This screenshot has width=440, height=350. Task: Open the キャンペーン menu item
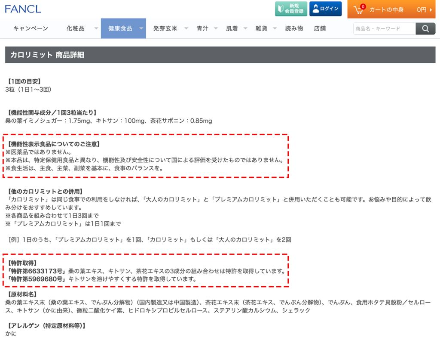tap(31, 28)
